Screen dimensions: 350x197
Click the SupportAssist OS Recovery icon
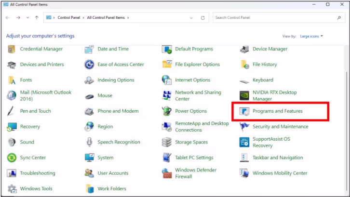click(244, 142)
